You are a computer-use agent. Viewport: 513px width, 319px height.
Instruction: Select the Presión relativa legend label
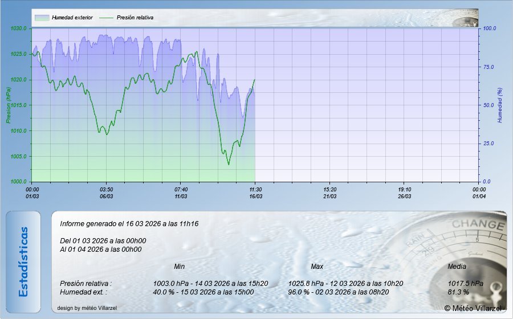pos(135,18)
